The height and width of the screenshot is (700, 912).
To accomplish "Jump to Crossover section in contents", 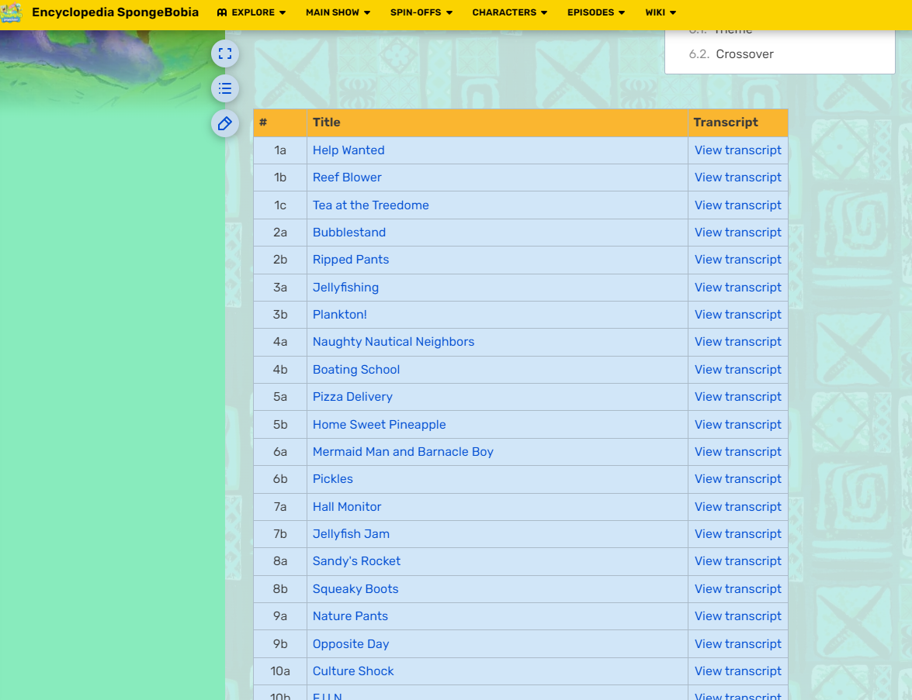I will coord(744,54).
